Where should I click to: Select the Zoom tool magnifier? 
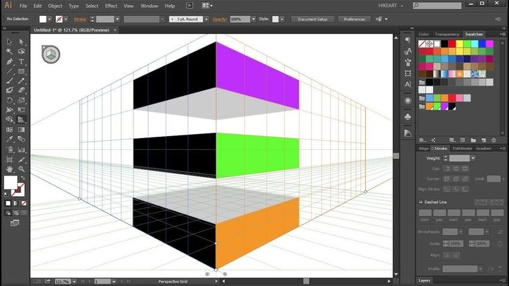pos(21,169)
